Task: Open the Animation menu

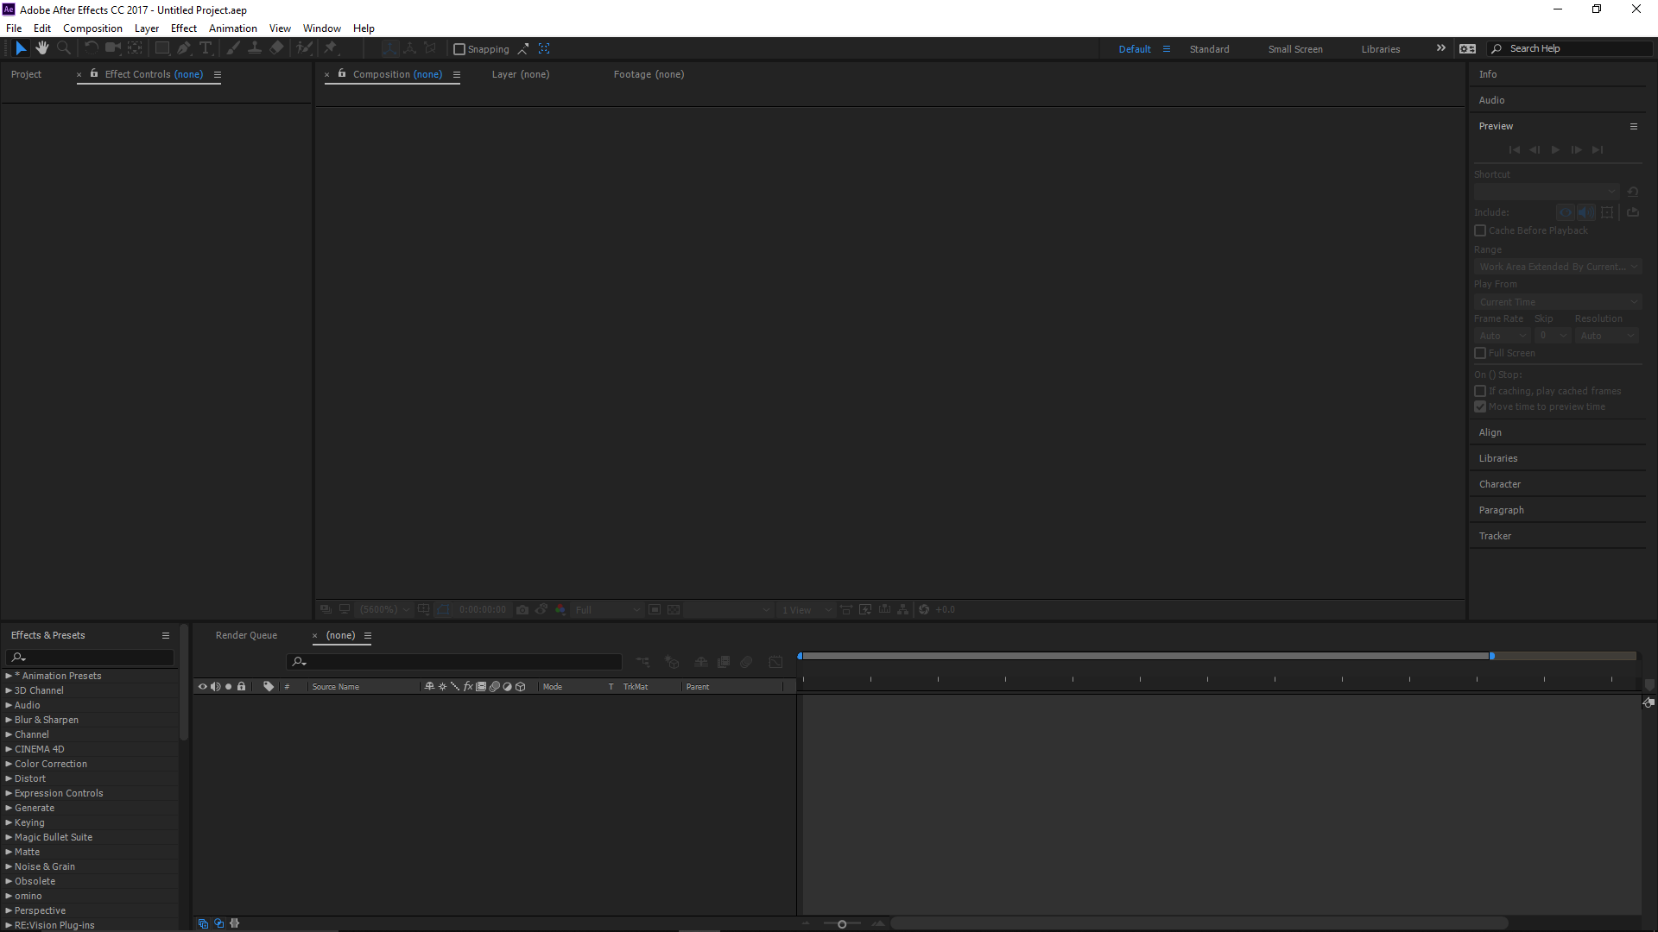Action: pos(232,28)
